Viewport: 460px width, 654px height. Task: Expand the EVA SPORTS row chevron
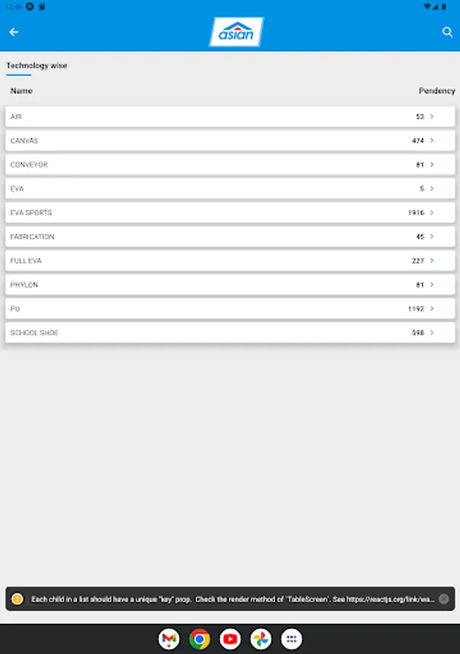(x=432, y=212)
